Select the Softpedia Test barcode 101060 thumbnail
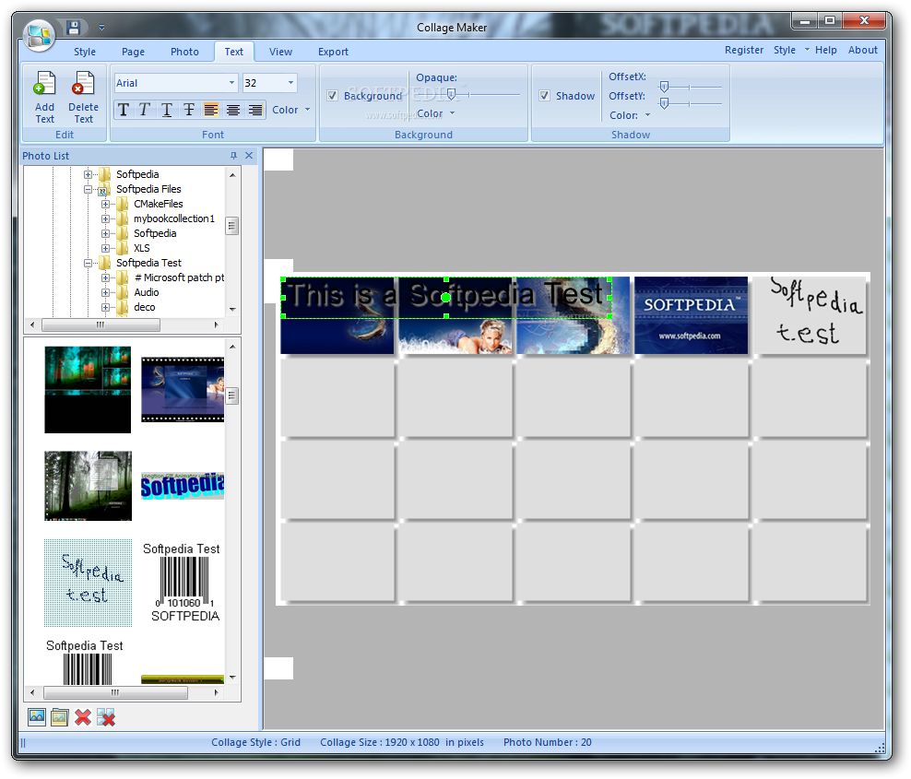The width and height of the screenshot is (911, 779). coord(182,583)
